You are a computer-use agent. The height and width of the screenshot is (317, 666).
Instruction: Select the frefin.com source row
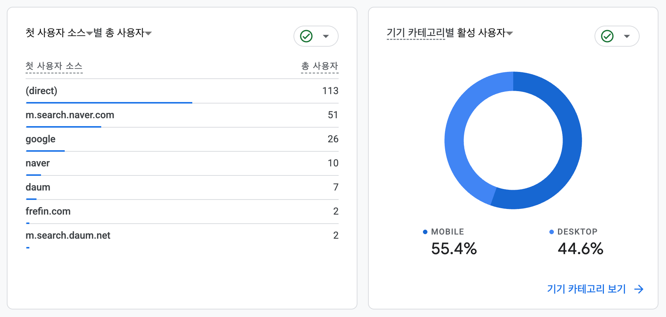[182, 212]
